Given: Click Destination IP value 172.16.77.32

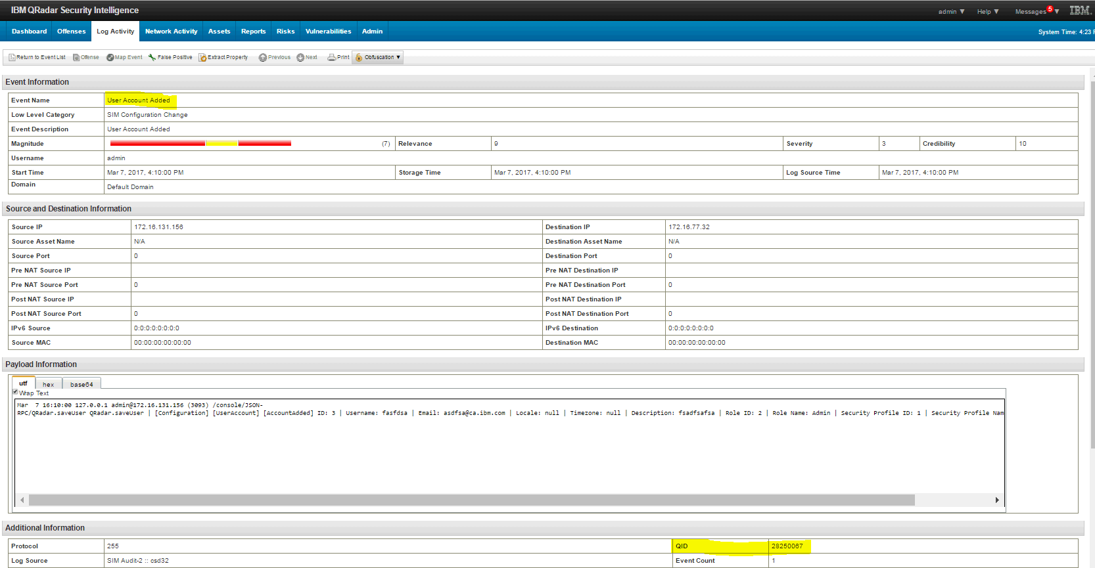Looking at the screenshot, I should [689, 227].
